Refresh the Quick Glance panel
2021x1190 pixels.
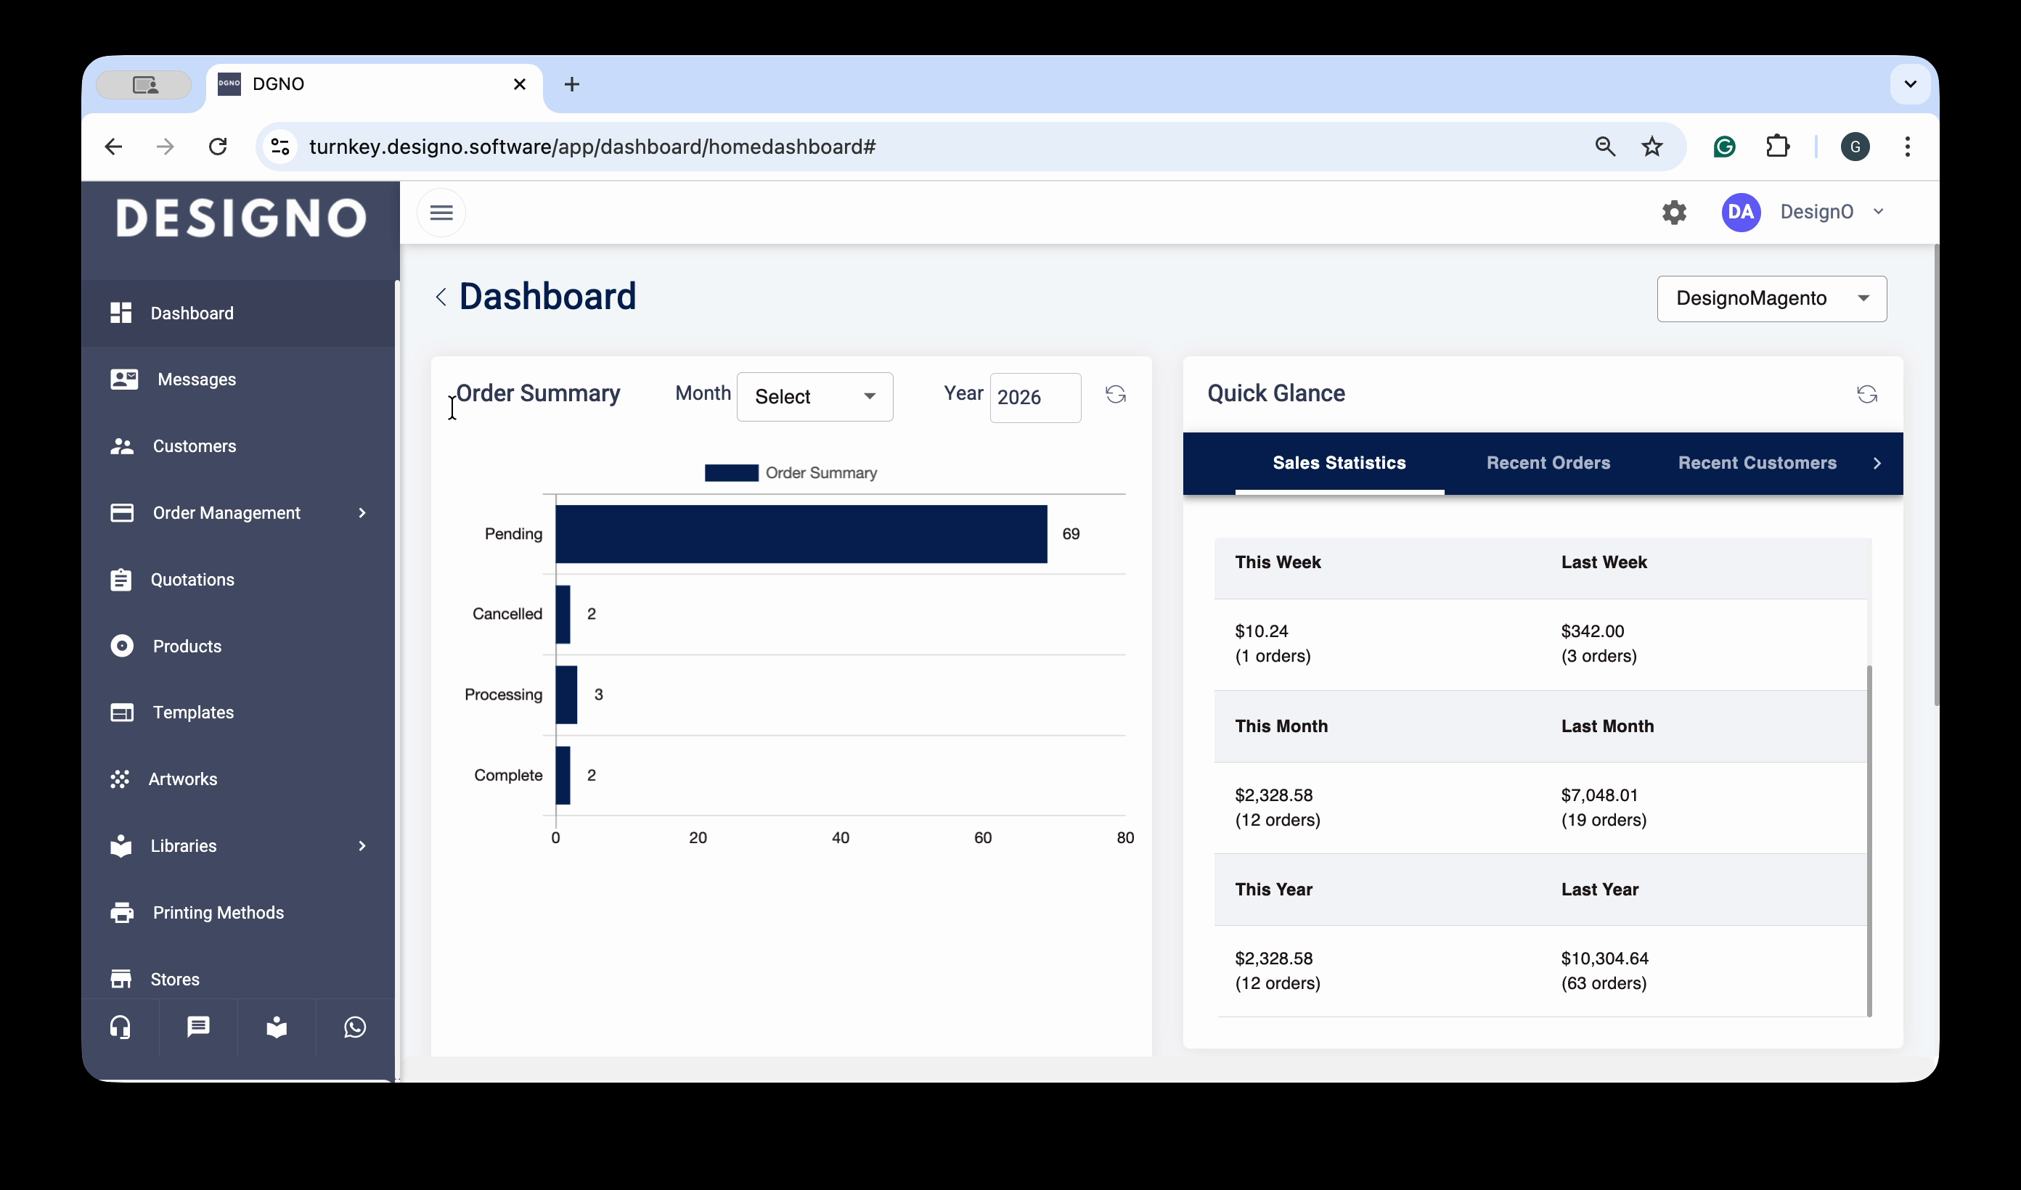click(x=1866, y=394)
